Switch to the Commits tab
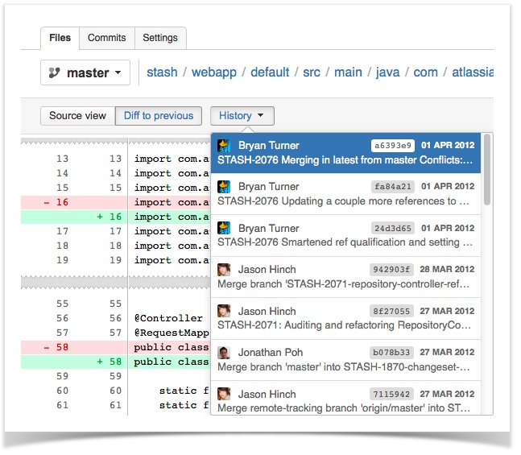This screenshot has height=455, width=521. pyautogui.click(x=106, y=38)
